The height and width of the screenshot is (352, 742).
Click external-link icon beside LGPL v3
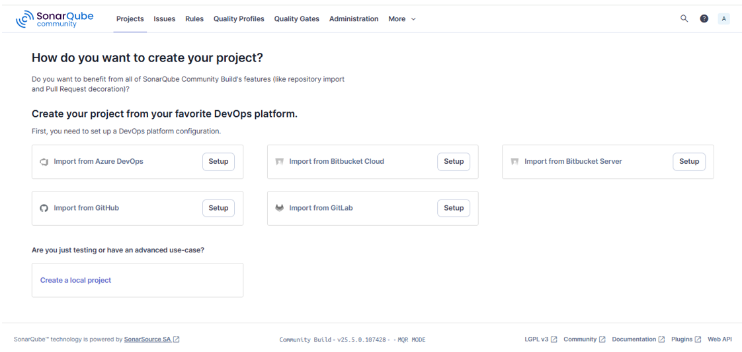[x=554, y=339]
